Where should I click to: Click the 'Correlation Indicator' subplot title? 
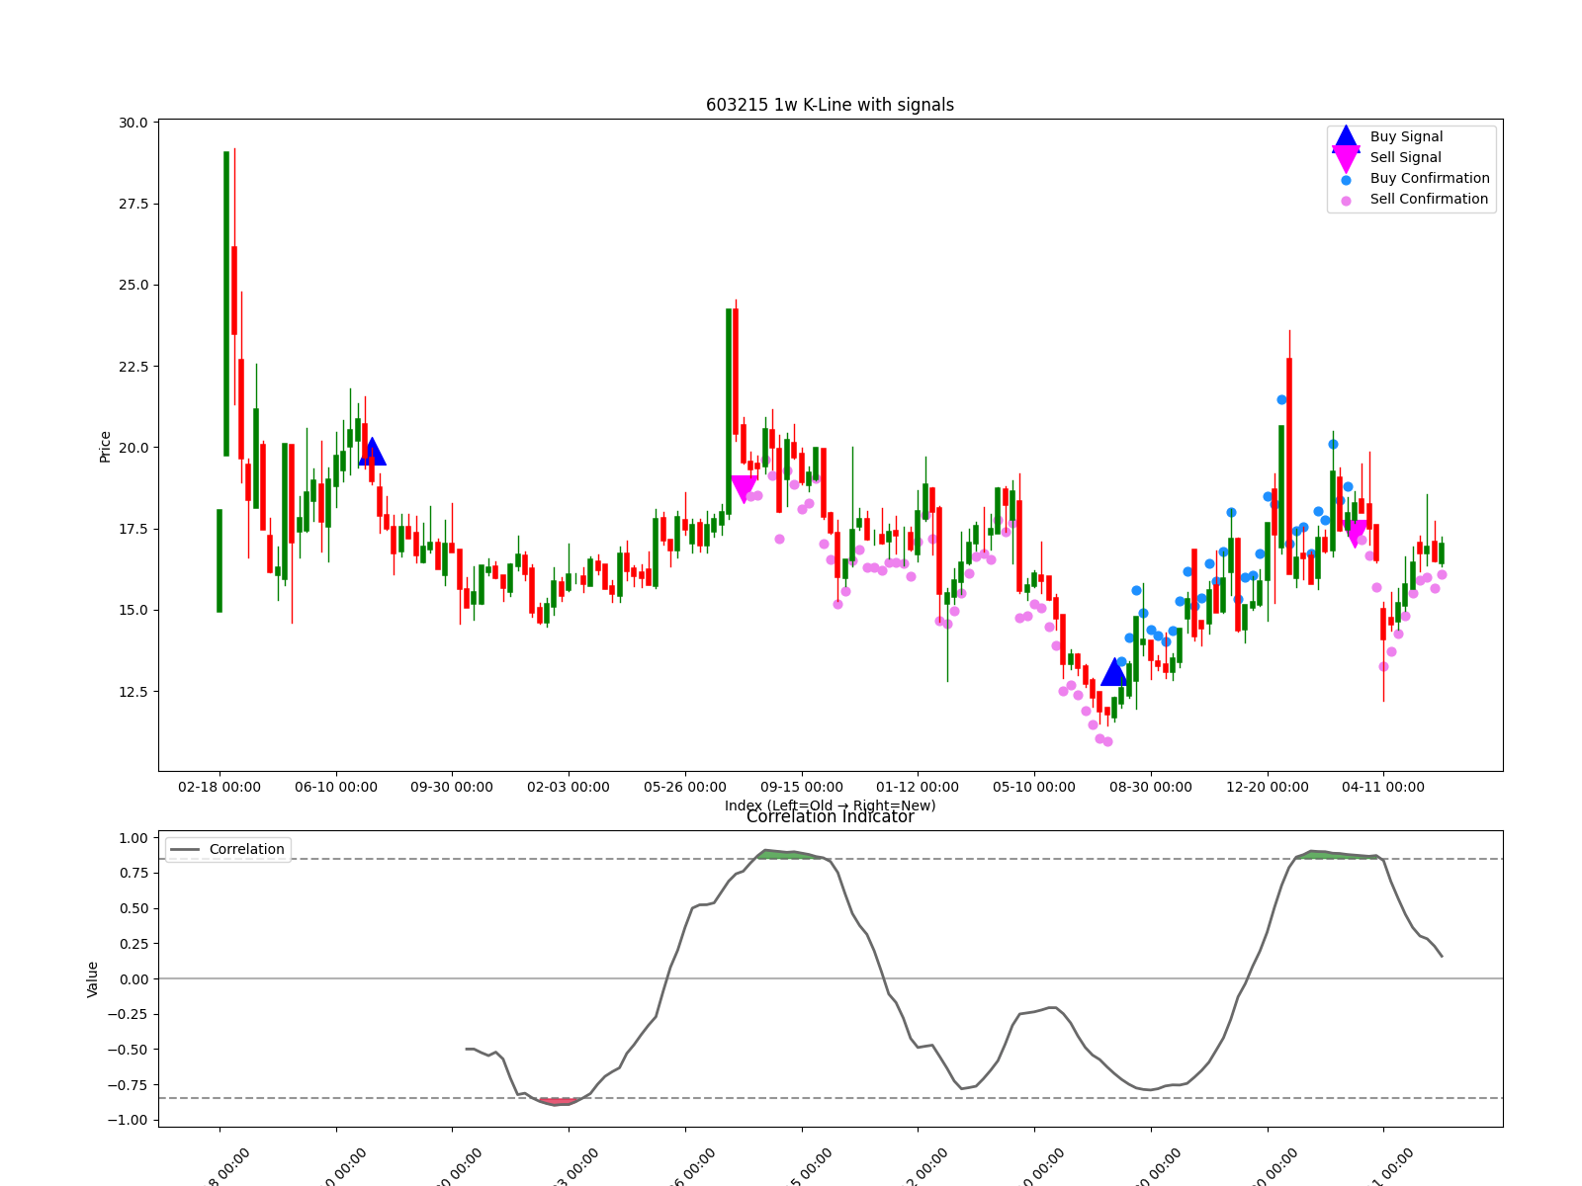831,817
